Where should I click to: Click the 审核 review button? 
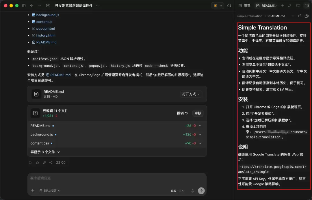198,113
